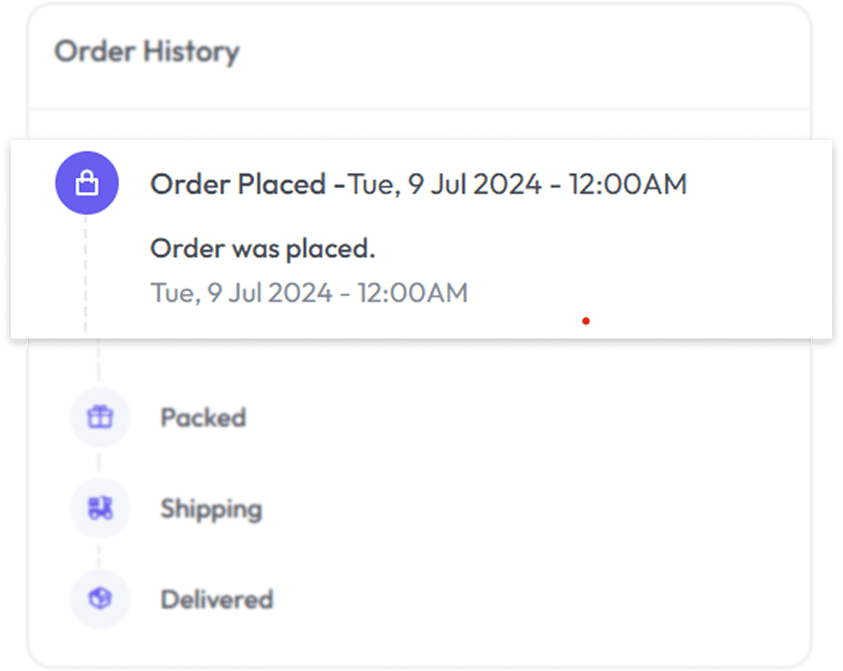Click the 12:00AM time in the bold heading
843x671 pixels.
pos(628,184)
